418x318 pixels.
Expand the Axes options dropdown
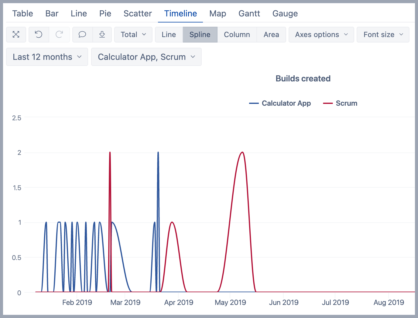(321, 35)
